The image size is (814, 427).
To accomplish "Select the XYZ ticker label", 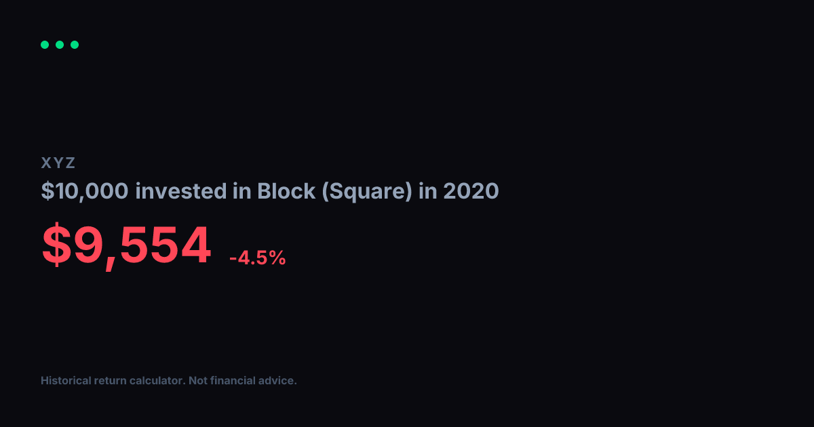I will [58, 163].
